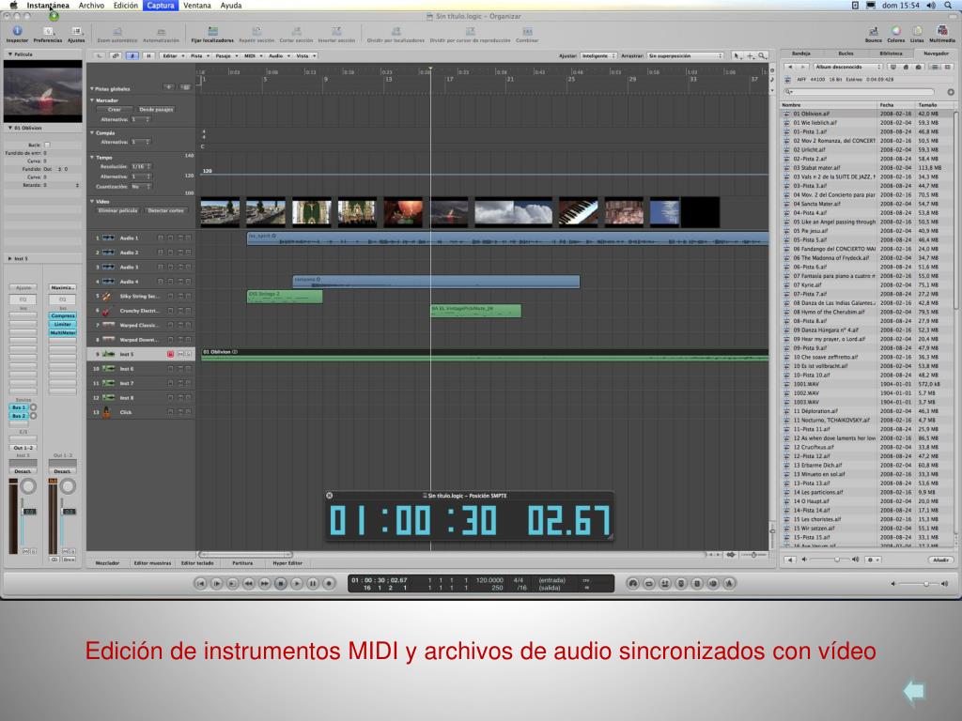
Task: Click Fijar localizadores toolbar icon
Action: pos(212,33)
